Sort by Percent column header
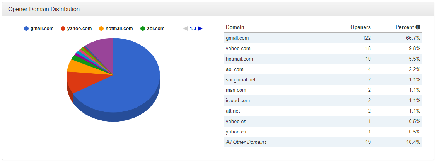 click(x=405, y=27)
